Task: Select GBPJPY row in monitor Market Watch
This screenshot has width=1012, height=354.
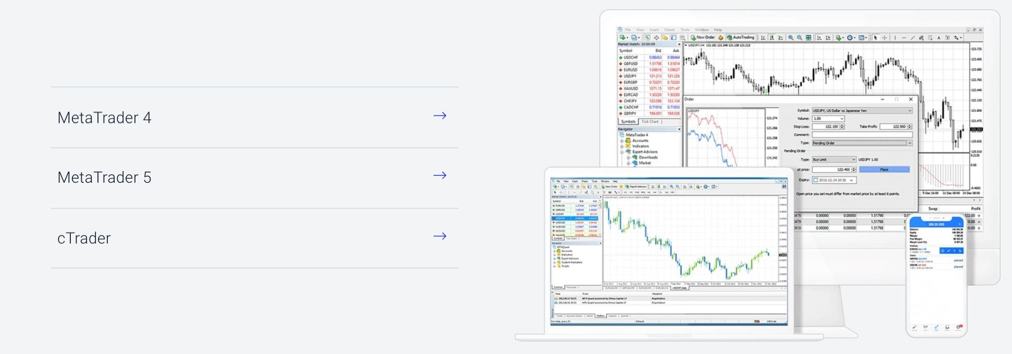Action: point(649,113)
